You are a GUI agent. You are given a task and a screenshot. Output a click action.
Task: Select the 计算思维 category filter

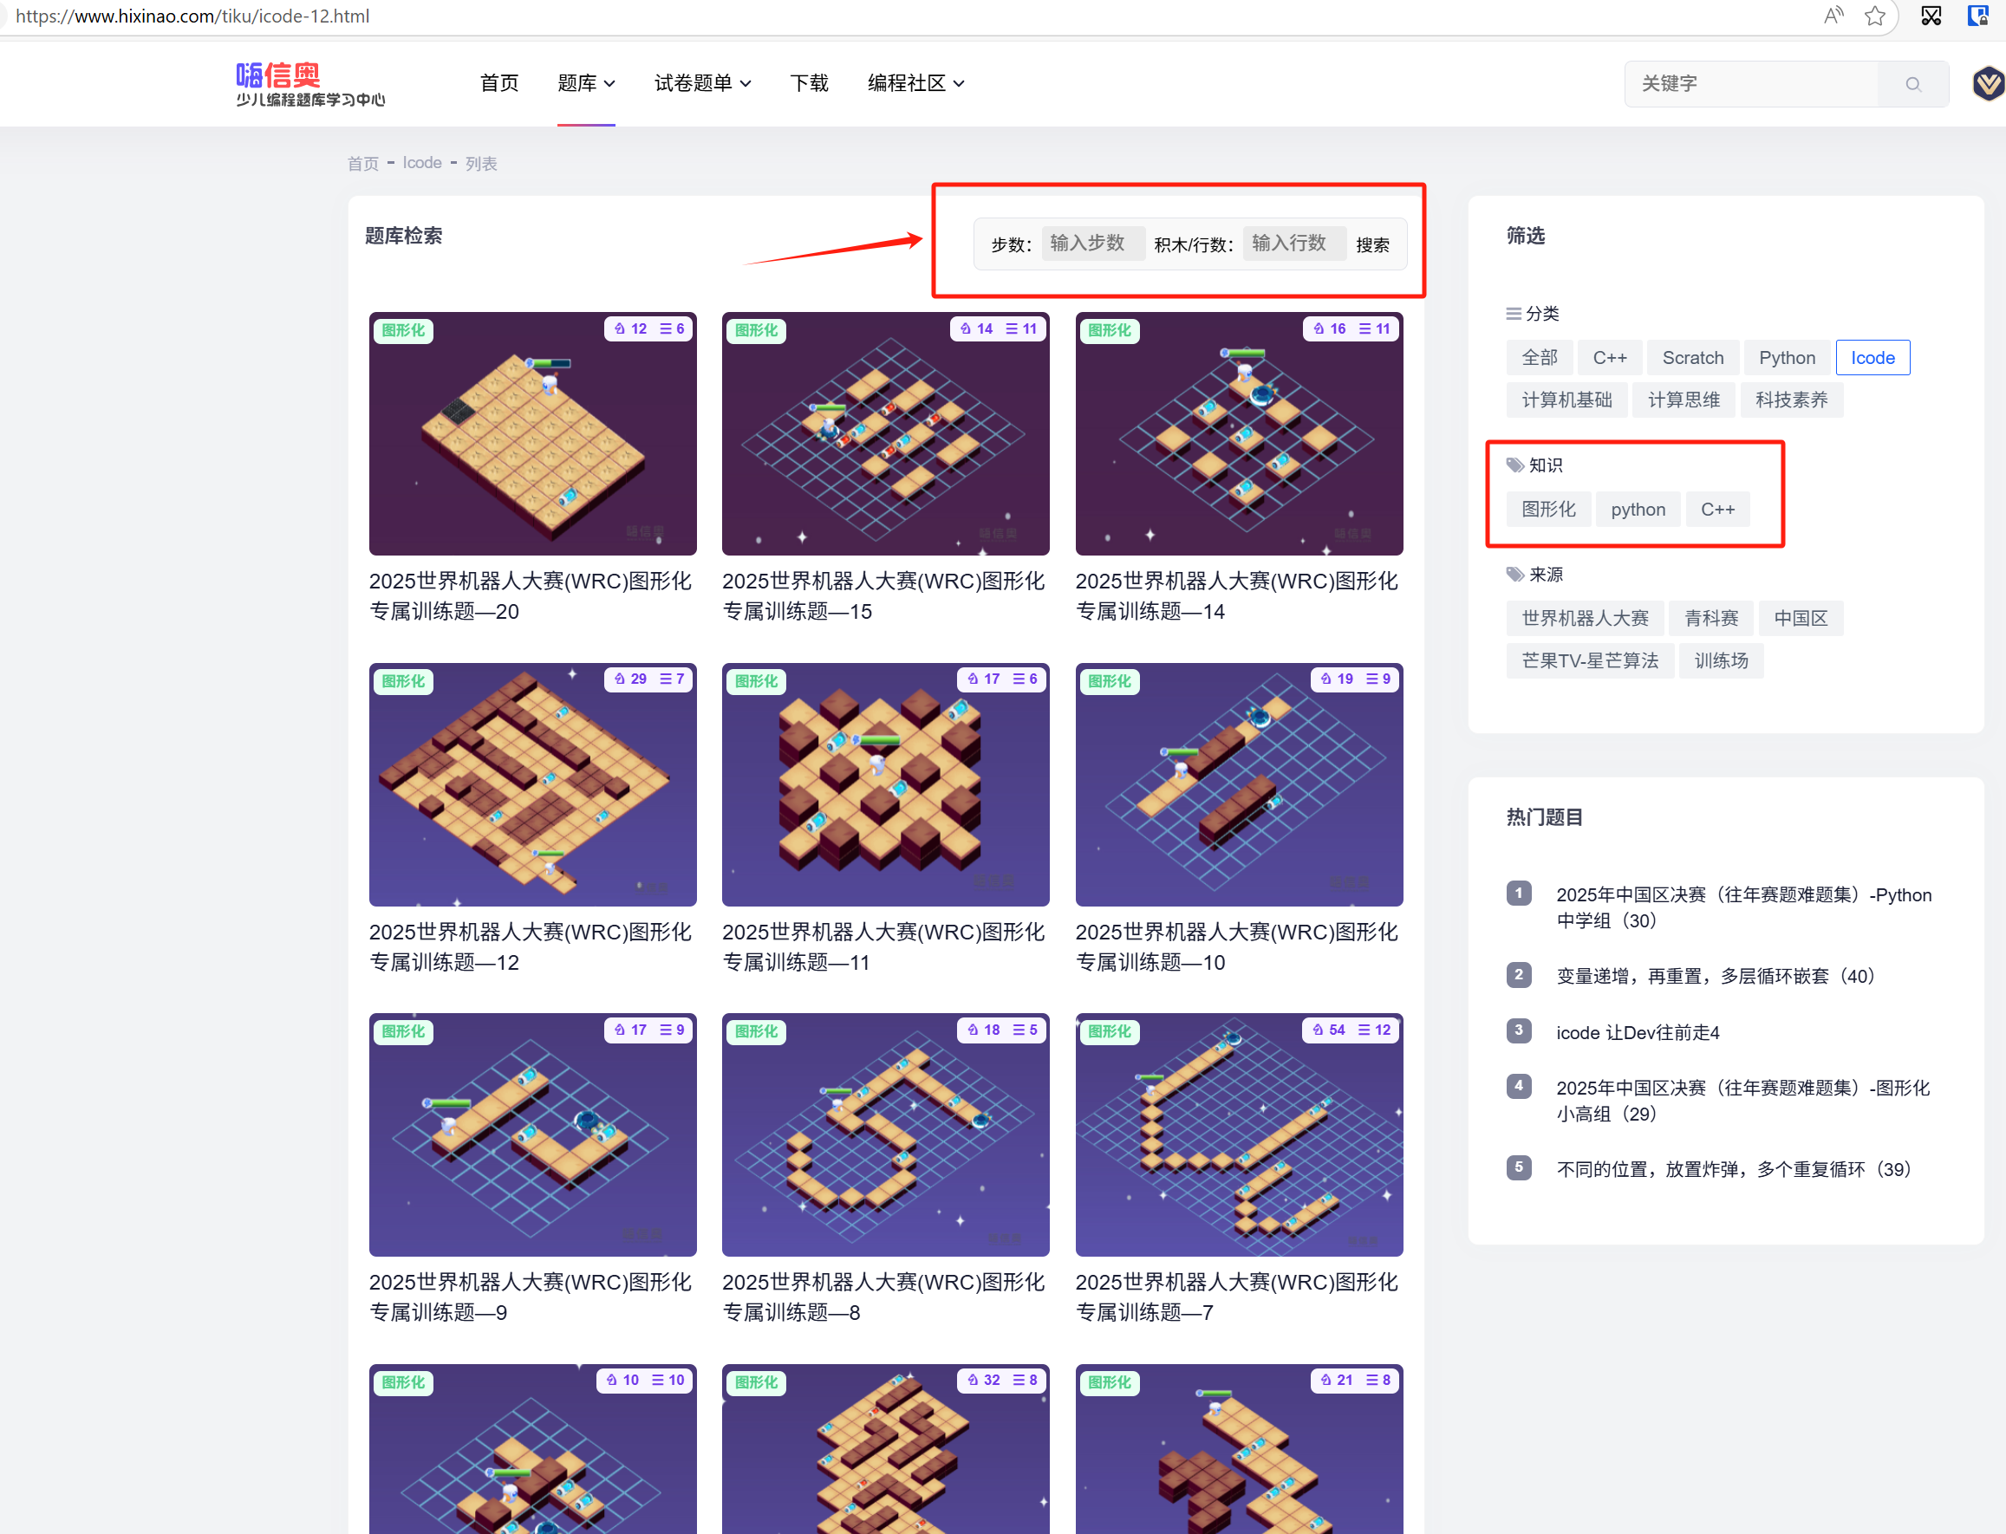pos(1684,400)
